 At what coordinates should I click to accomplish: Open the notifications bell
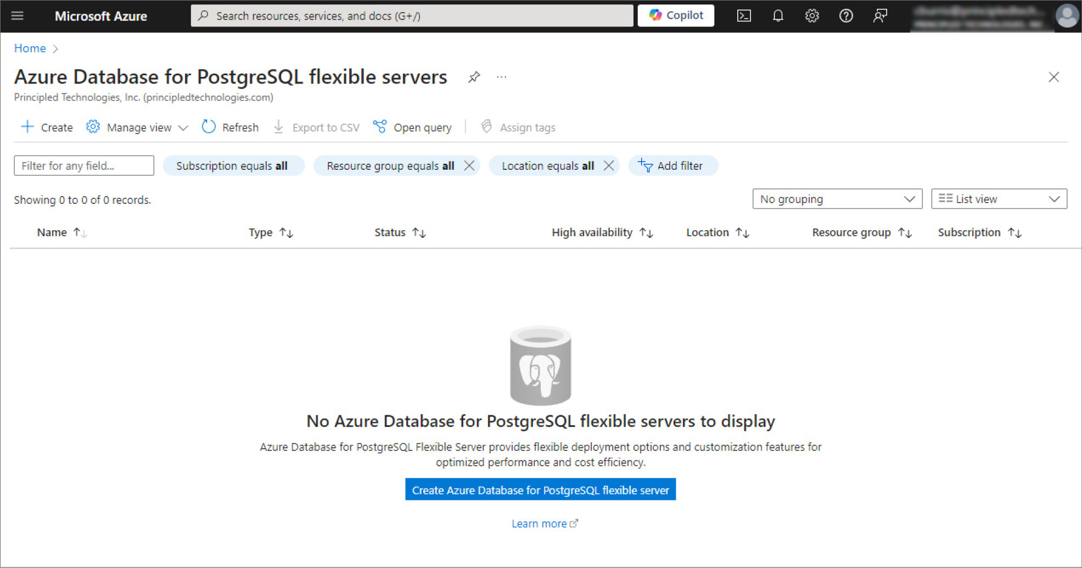(x=778, y=16)
